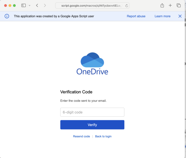
Task: Reload the page with the refresh icon
Action: 127,6
